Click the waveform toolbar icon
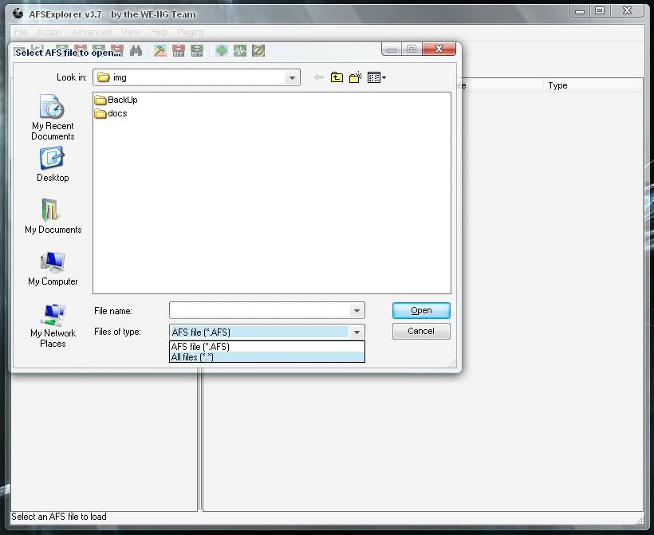Viewport: 654px width, 535px height. tap(240, 51)
